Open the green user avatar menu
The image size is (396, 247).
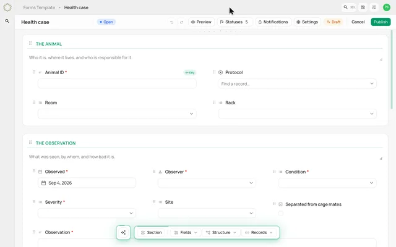pyautogui.click(x=386, y=7)
